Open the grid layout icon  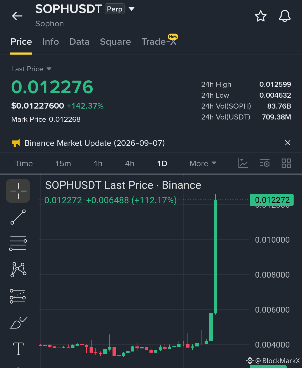click(x=286, y=163)
